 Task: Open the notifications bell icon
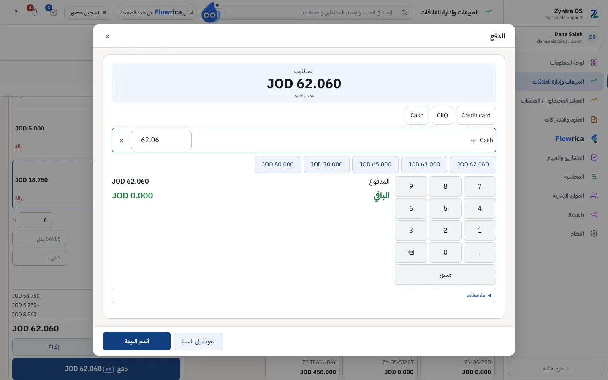click(x=35, y=12)
